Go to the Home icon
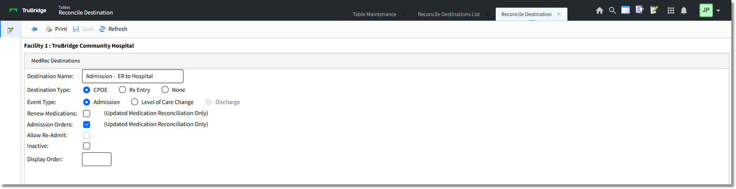The width and height of the screenshot is (736, 189). point(600,10)
